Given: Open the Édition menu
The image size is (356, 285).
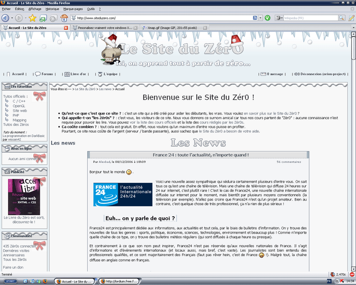Looking at the screenshot, I should [x=19, y=9].
